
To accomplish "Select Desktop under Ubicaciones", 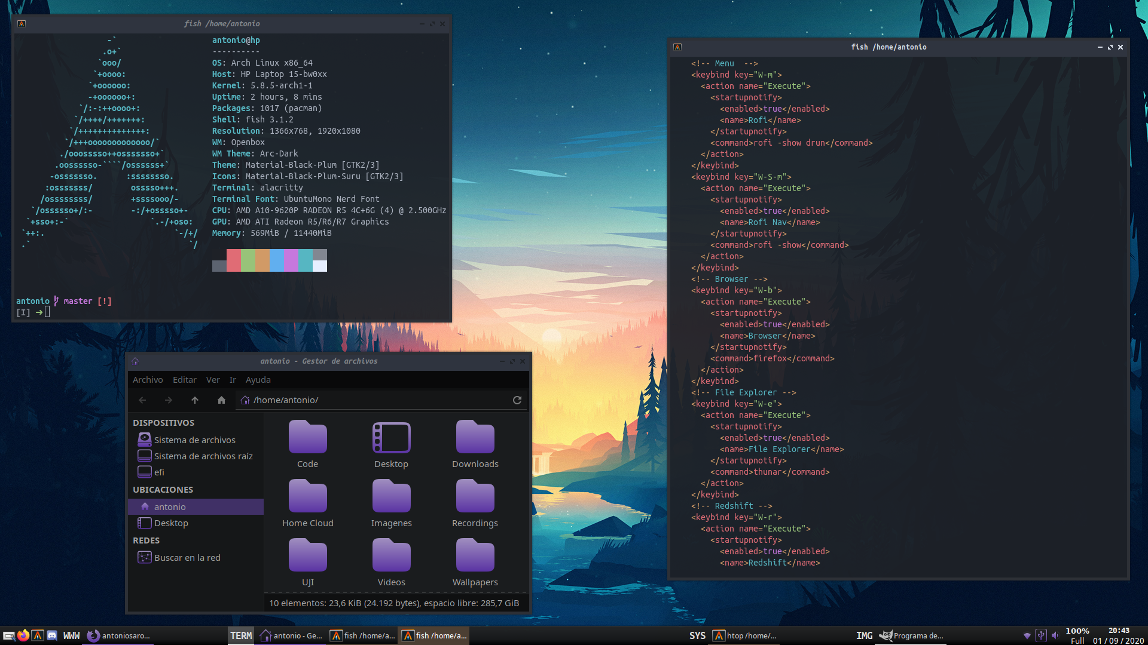I will (x=171, y=523).
